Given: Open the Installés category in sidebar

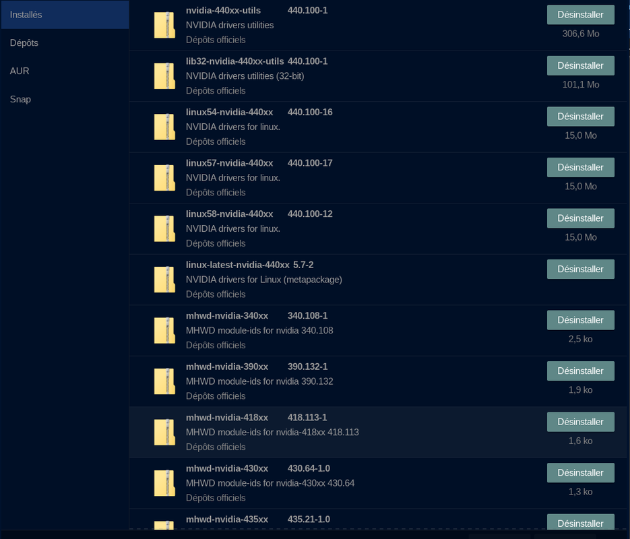Looking at the screenshot, I should point(65,15).
